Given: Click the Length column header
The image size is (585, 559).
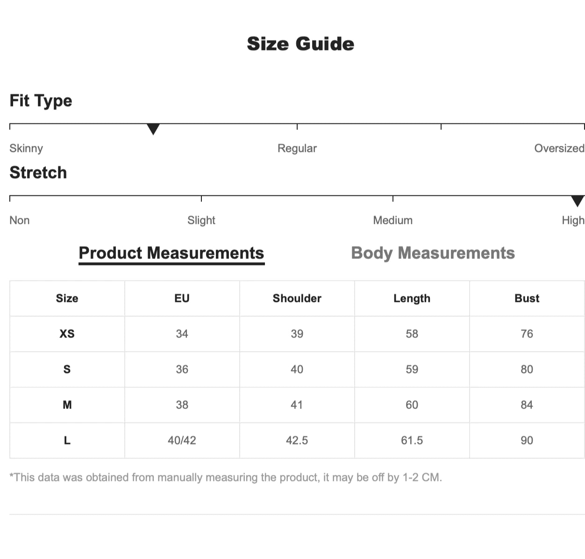Looking at the screenshot, I should pos(412,298).
